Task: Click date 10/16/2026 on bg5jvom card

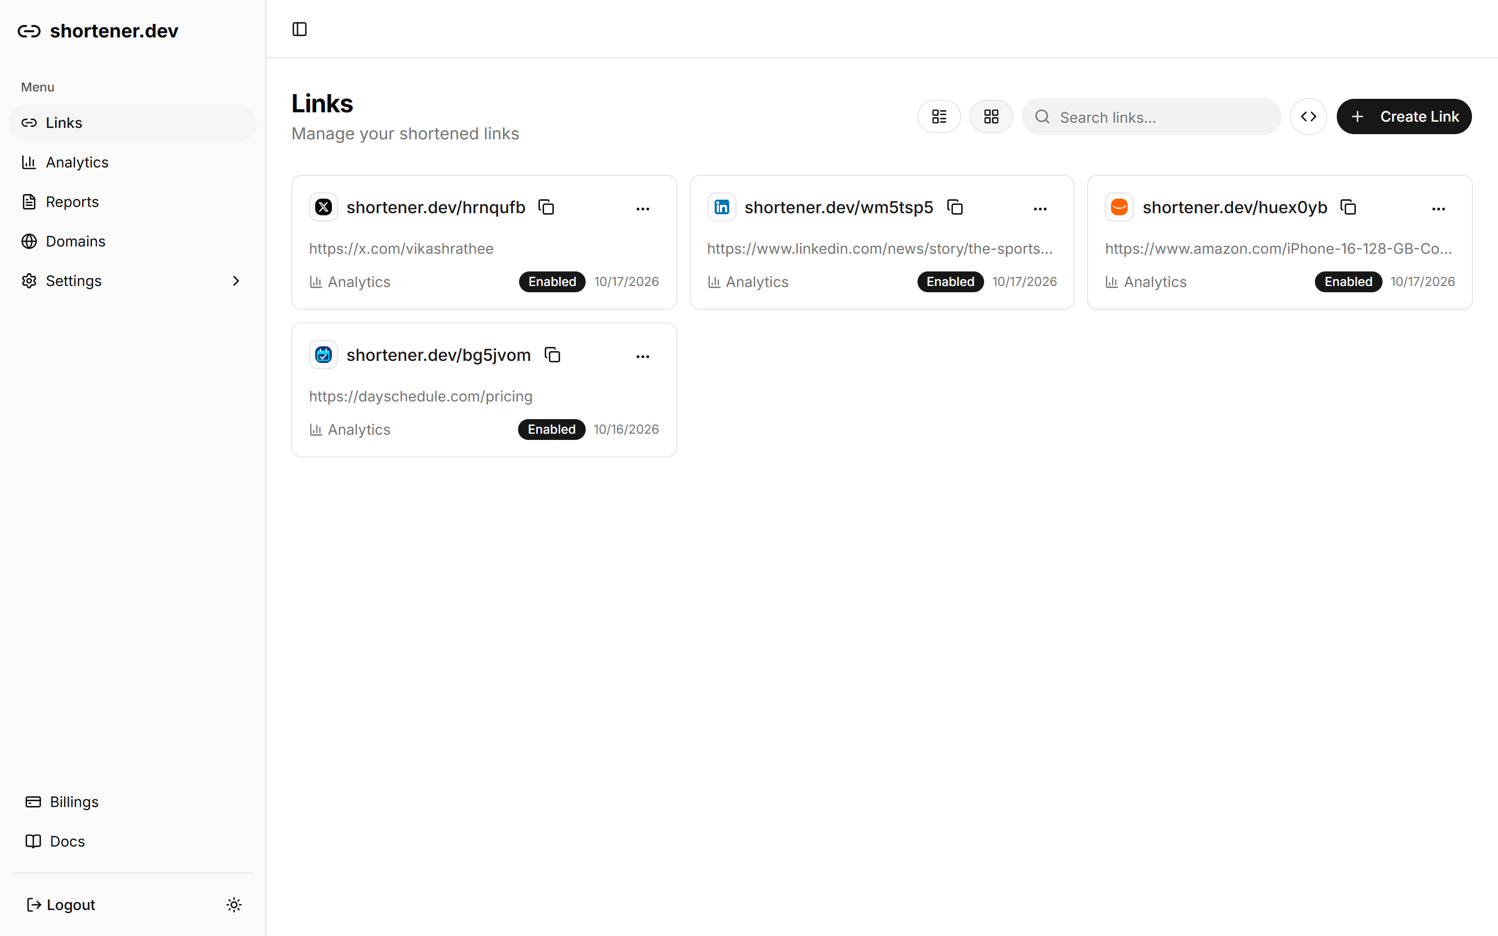Action: 626,430
